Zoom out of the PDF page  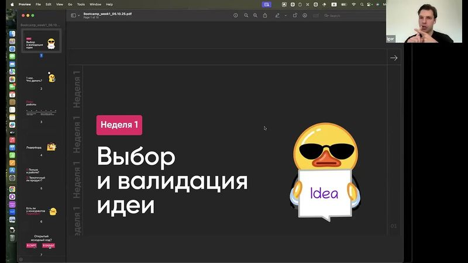click(x=246, y=16)
